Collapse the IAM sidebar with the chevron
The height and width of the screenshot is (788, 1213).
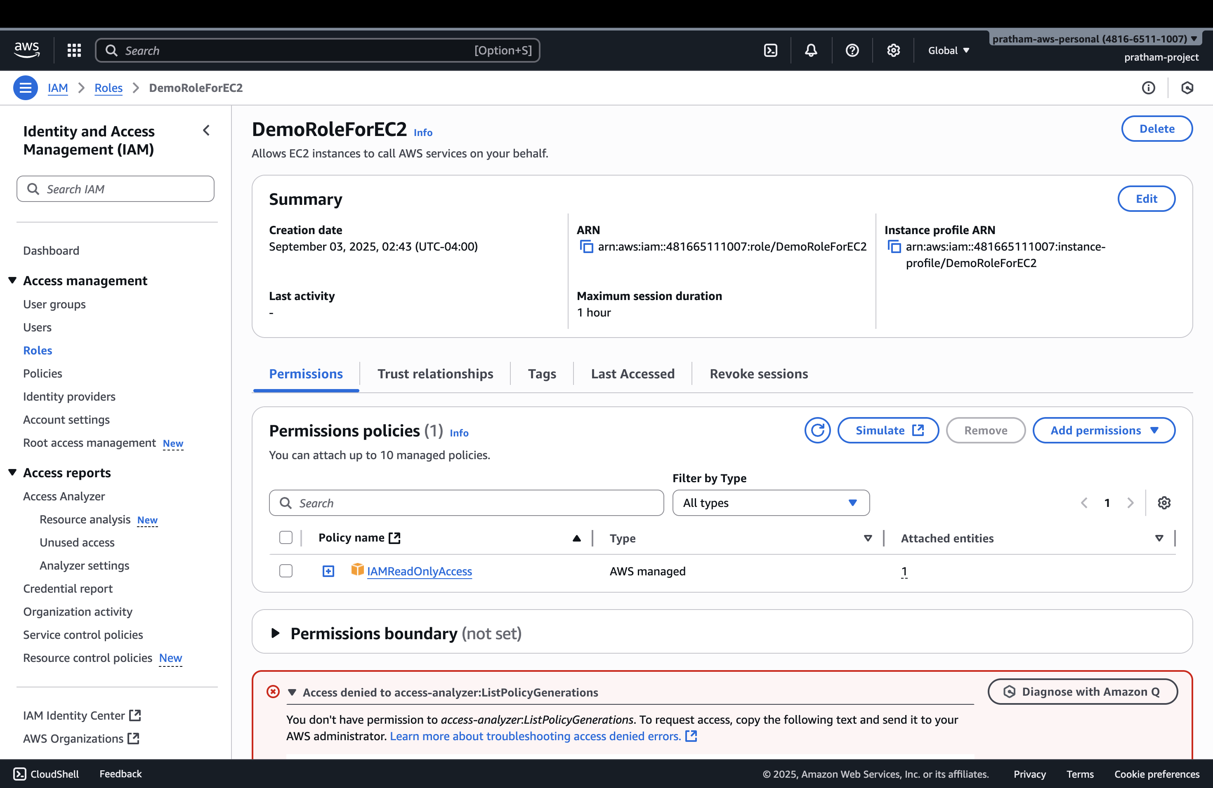[x=206, y=131]
